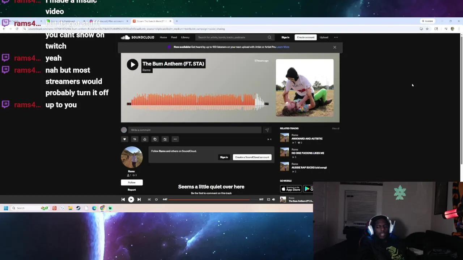Click the Rams round profile avatar
Image resolution: width=463 pixels, height=260 pixels.
pos(132,157)
